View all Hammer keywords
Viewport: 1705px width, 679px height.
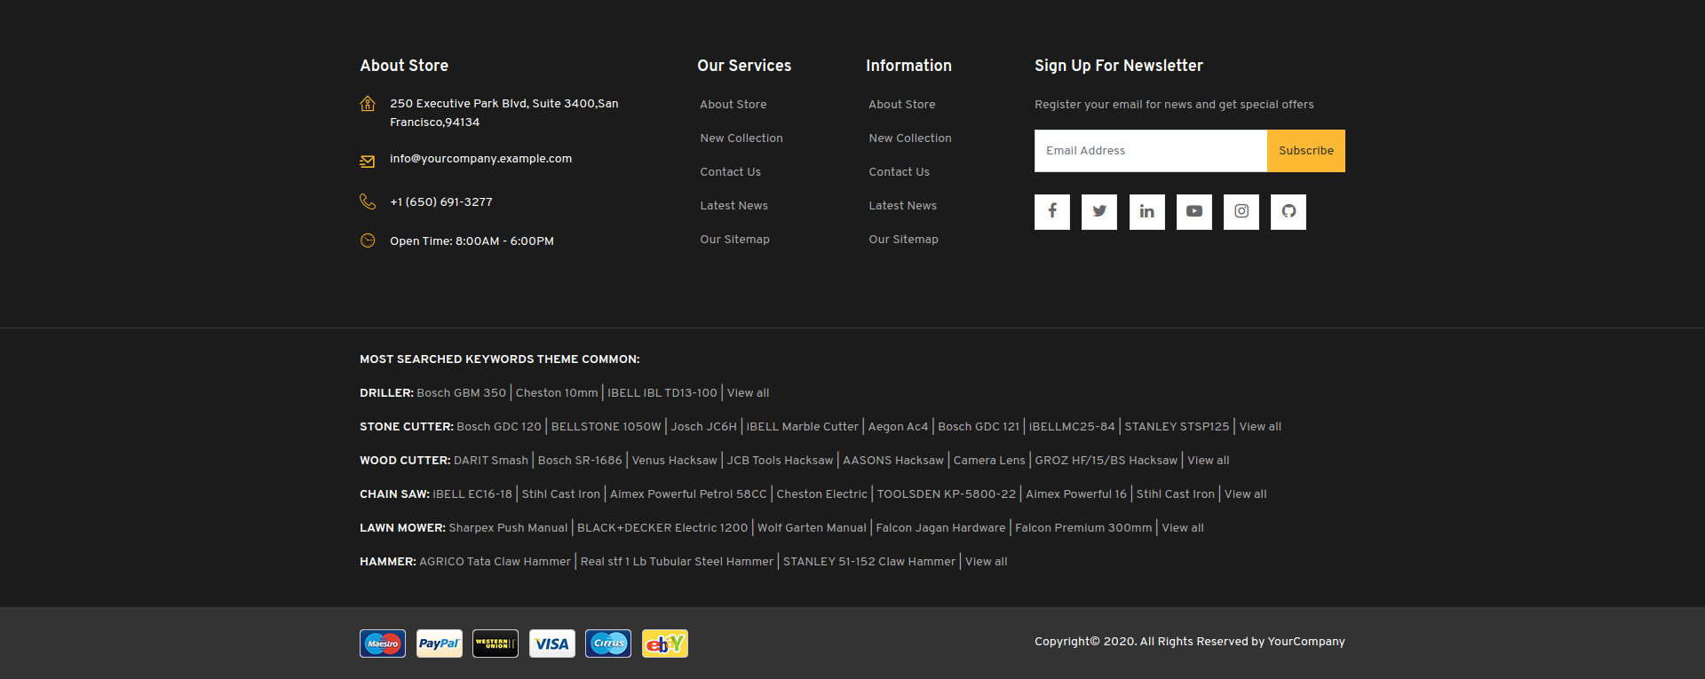coord(986,562)
